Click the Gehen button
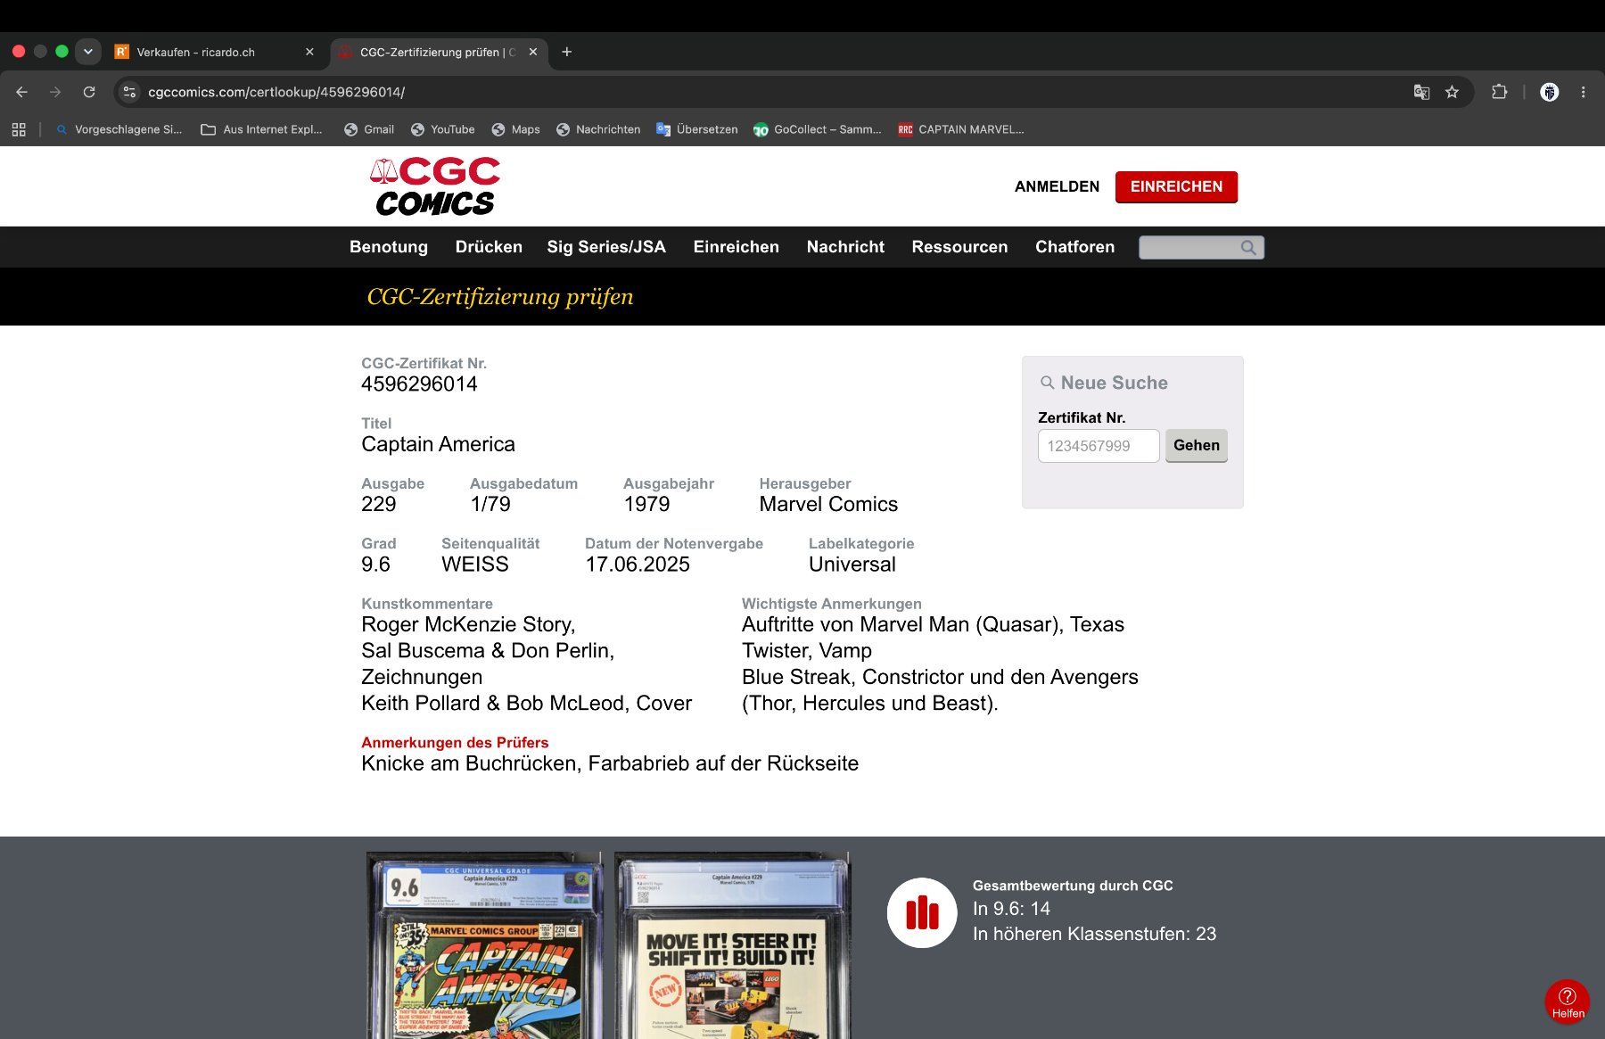 click(1196, 445)
